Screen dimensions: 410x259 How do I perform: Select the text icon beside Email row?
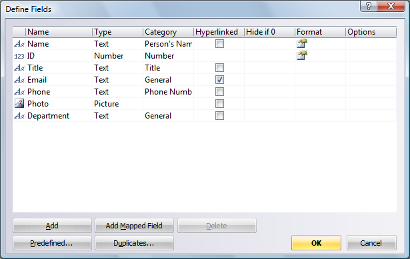(19, 80)
